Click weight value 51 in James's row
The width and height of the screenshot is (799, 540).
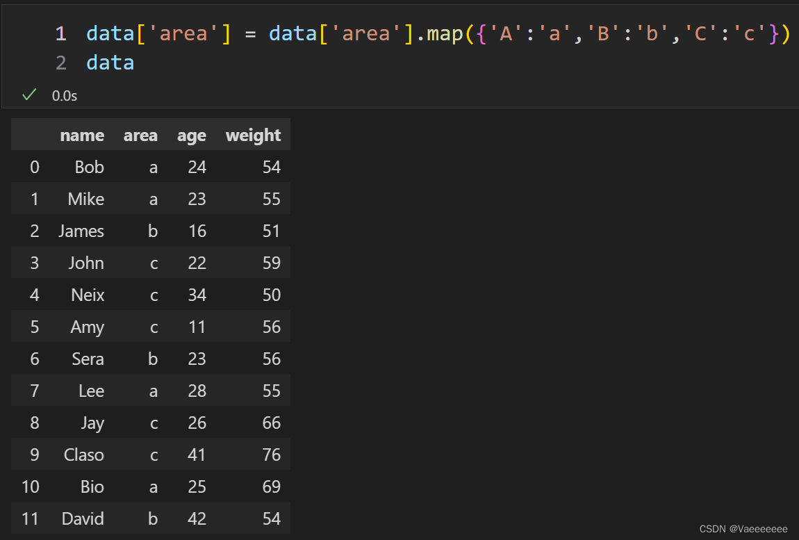271,231
